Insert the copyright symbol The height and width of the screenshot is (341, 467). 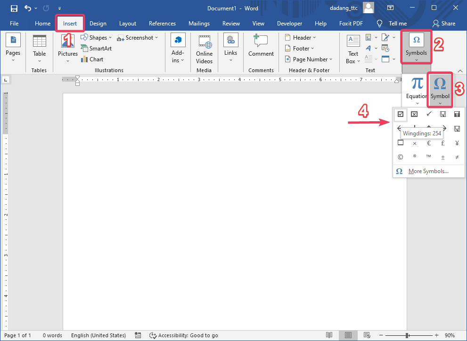click(400, 157)
